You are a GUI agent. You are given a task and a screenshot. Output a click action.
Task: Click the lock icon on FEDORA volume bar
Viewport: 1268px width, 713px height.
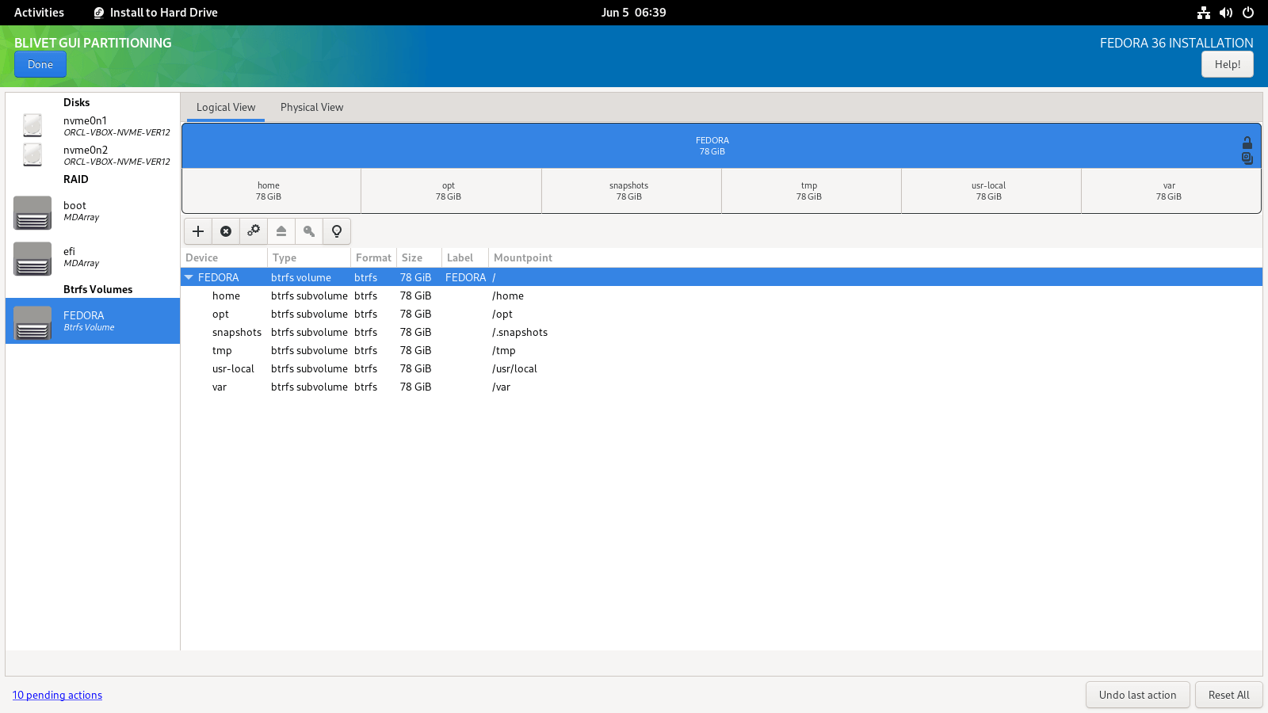pyautogui.click(x=1247, y=143)
